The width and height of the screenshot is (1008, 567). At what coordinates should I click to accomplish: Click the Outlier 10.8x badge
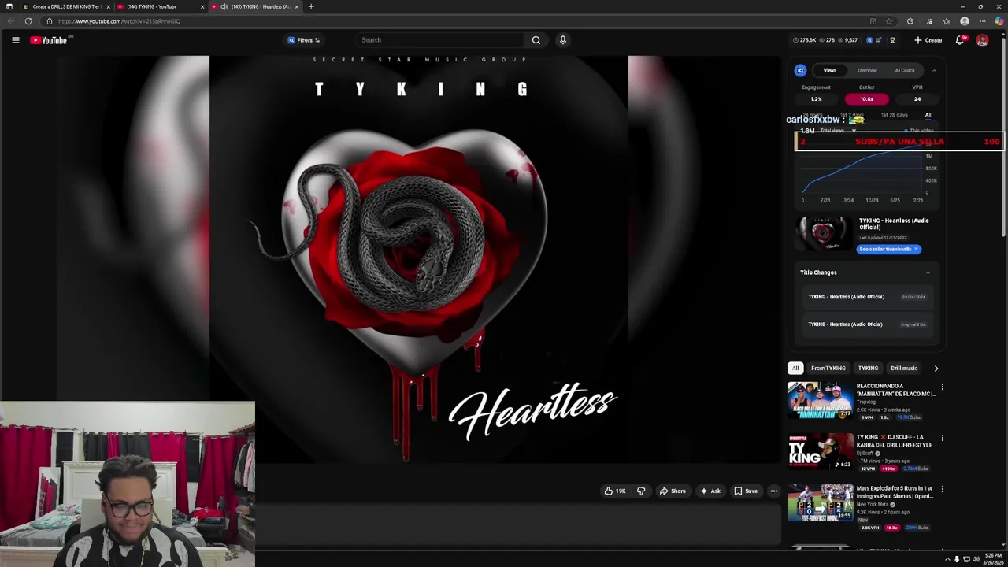point(867,99)
